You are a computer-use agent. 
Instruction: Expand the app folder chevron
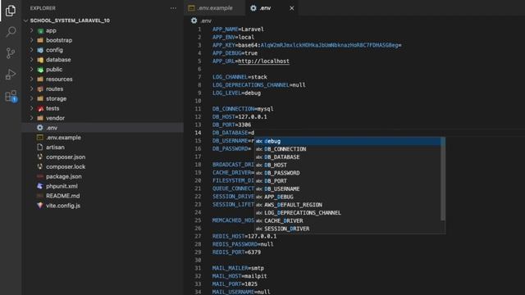pyautogui.click(x=32, y=30)
